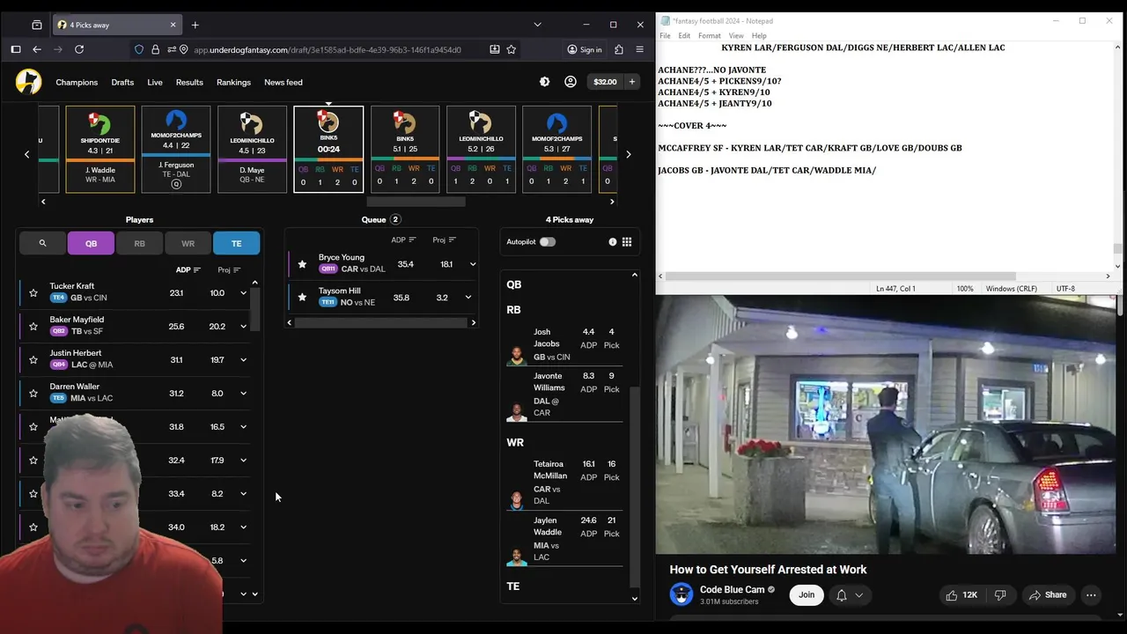
Task: Open the Results nav item
Action: click(x=189, y=82)
